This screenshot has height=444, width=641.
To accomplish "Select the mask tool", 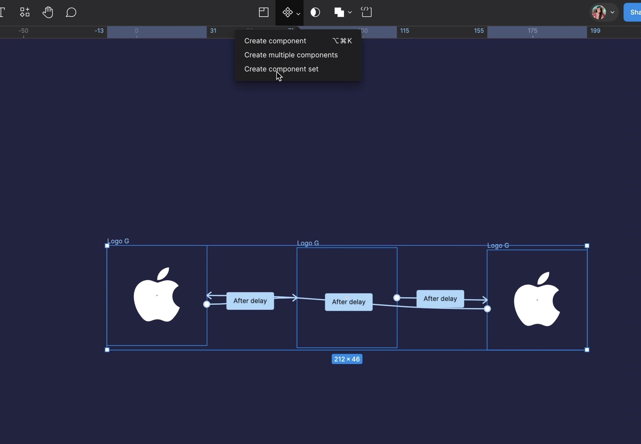I will (x=315, y=12).
